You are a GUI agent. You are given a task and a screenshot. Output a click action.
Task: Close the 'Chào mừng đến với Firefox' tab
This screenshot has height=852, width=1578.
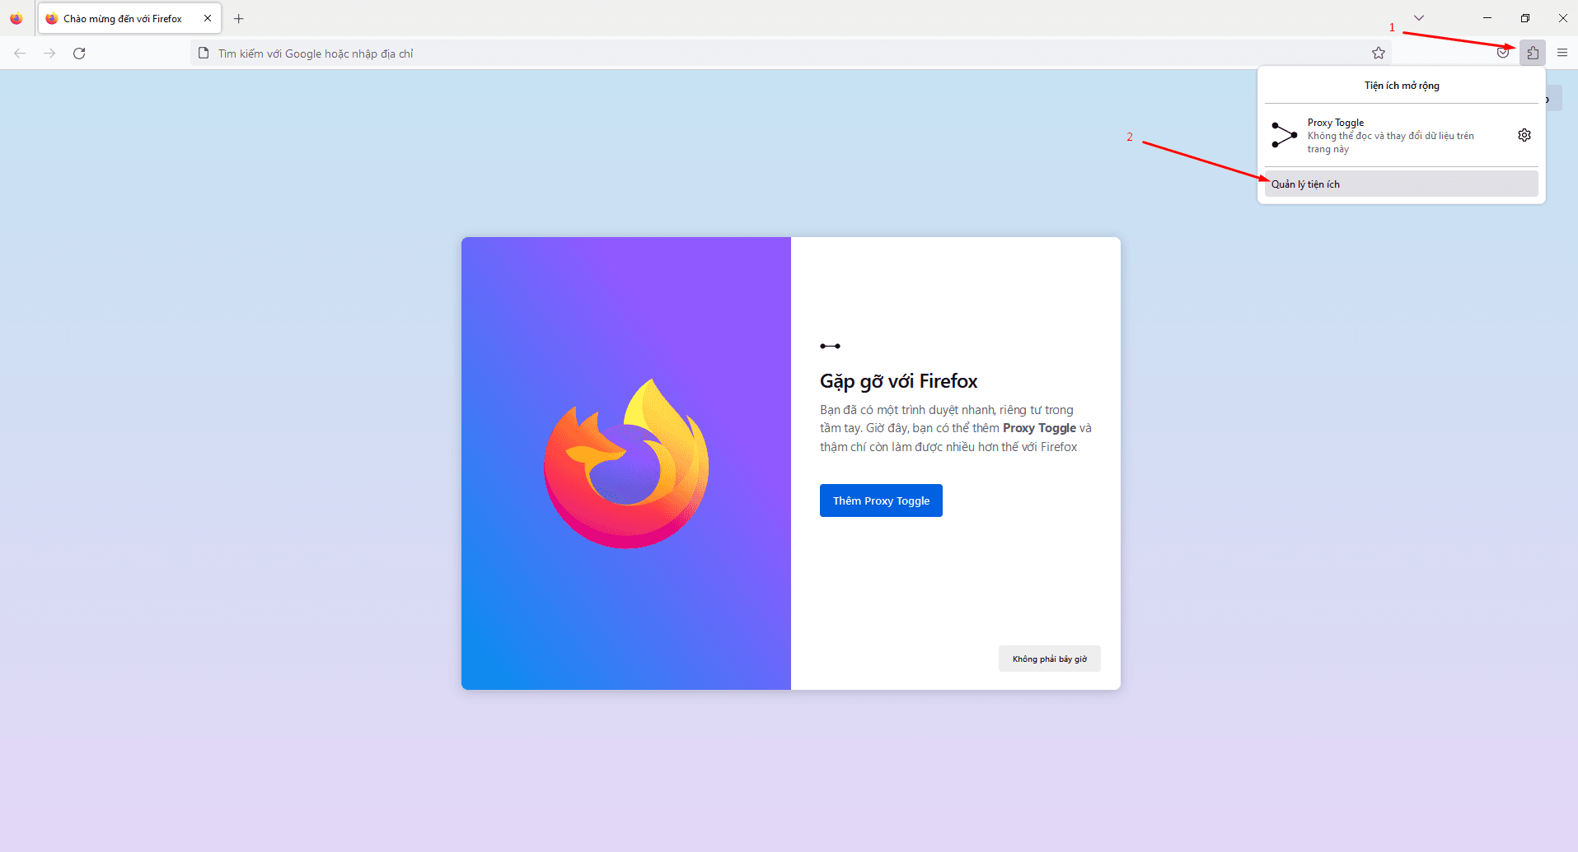tap(208, 18)
